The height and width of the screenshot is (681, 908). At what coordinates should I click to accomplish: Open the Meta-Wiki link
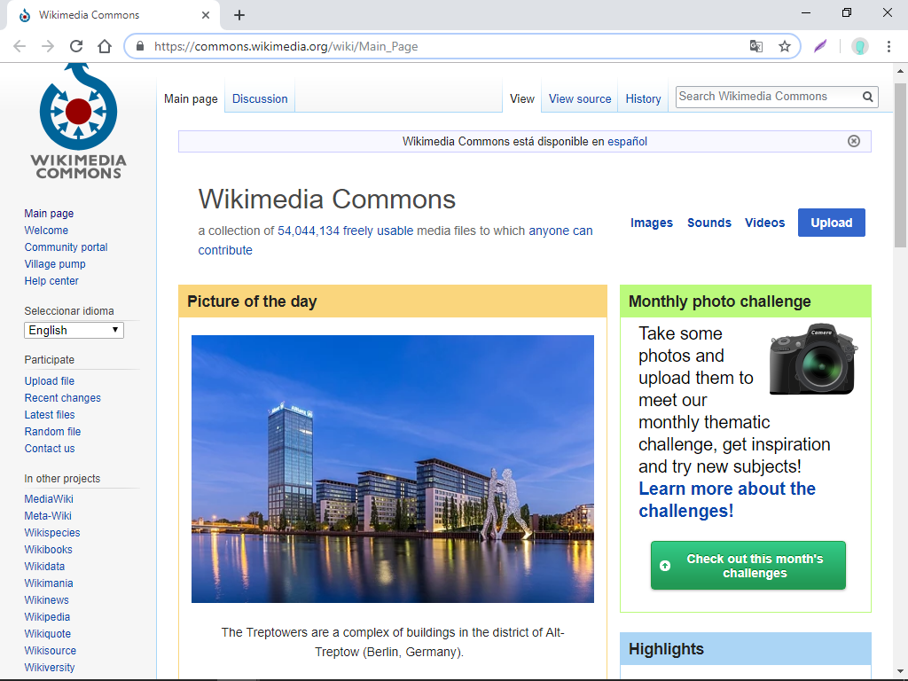coord(48,515)
